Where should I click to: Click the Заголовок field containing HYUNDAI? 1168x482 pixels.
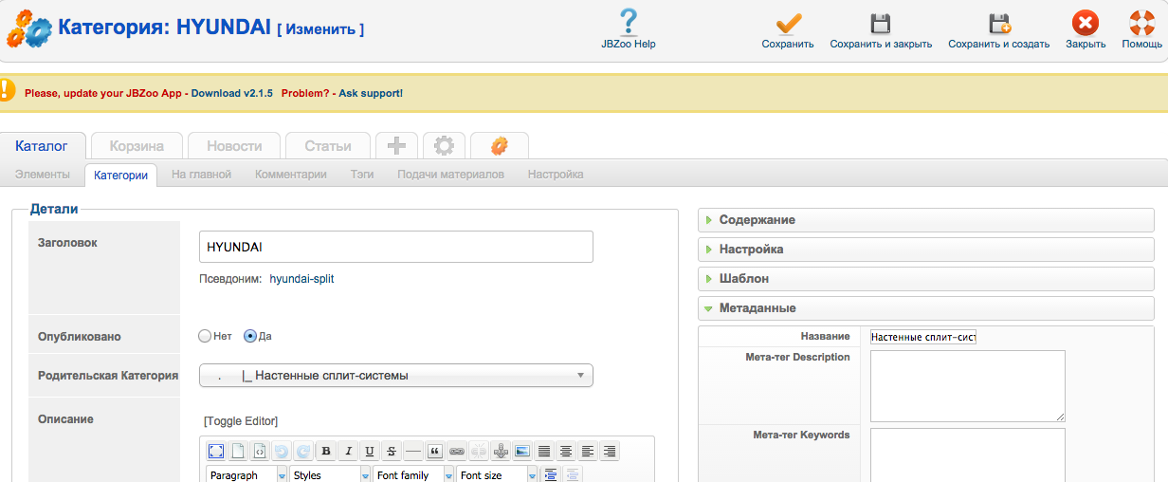pos(395,247)
